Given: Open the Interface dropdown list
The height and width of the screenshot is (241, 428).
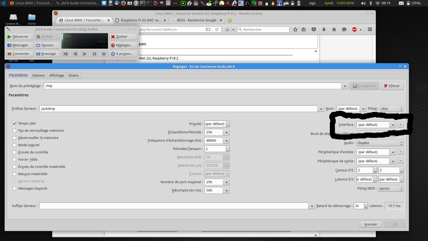Looking at the screenshot, I should pos(393,125).
